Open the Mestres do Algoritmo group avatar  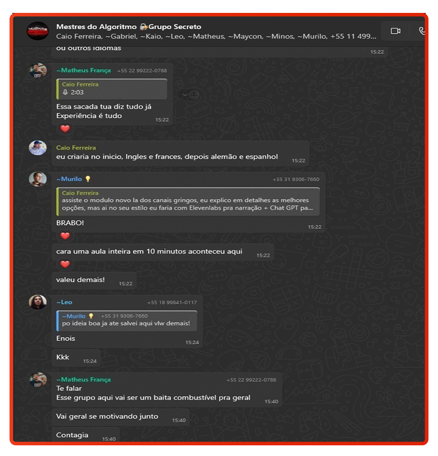[38, 31]
